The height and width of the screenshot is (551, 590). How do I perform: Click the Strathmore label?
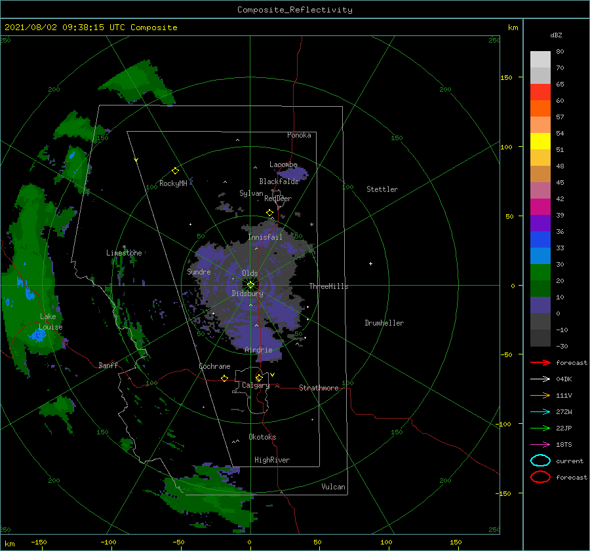319,388
